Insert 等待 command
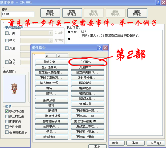166x148 pixels. point(51,88)
